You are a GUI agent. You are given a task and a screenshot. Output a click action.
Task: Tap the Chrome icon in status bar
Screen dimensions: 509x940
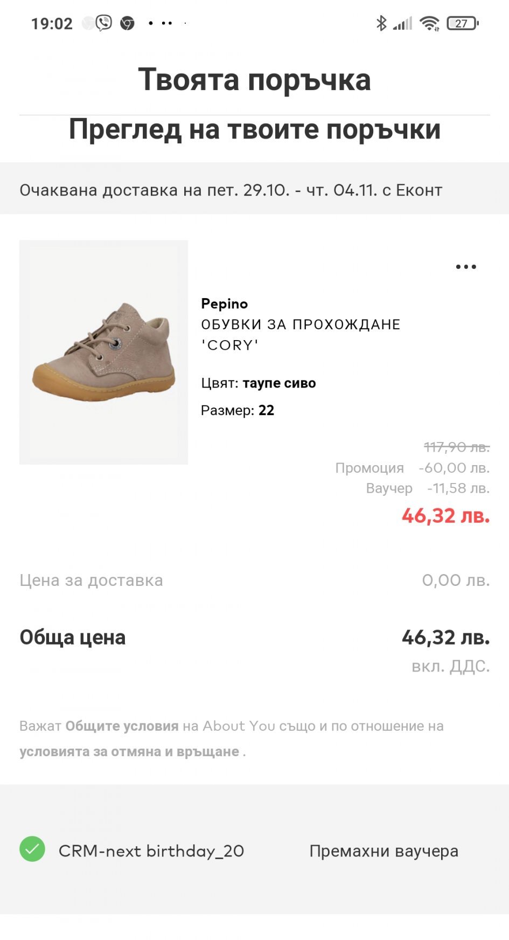tap(127, 23)
